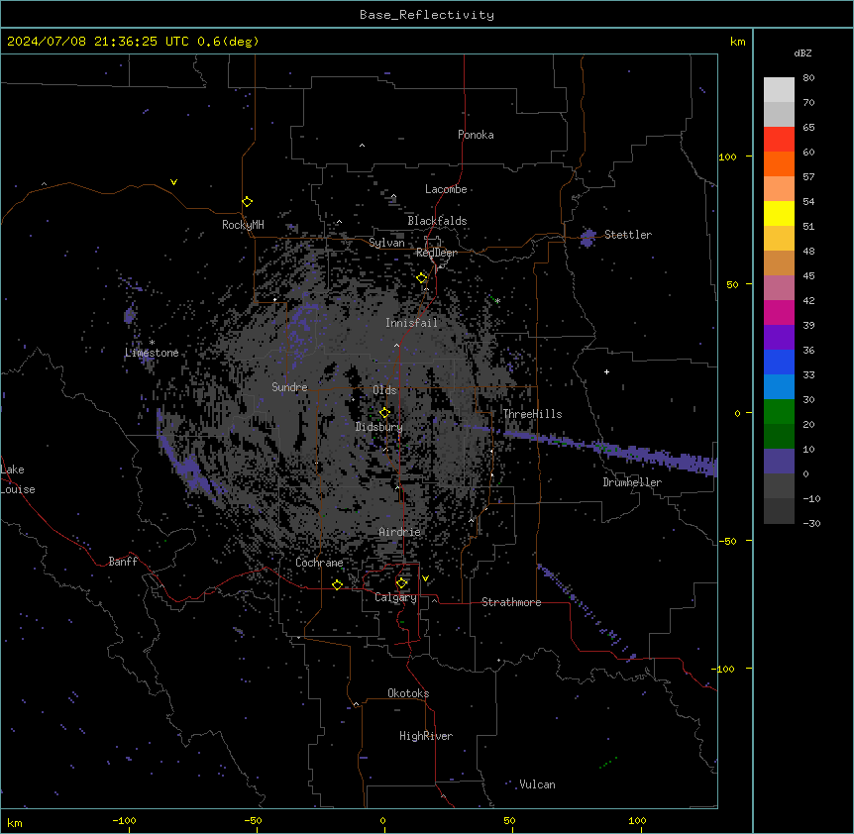Click the 80 value on dBZ scale

point(808,78)
